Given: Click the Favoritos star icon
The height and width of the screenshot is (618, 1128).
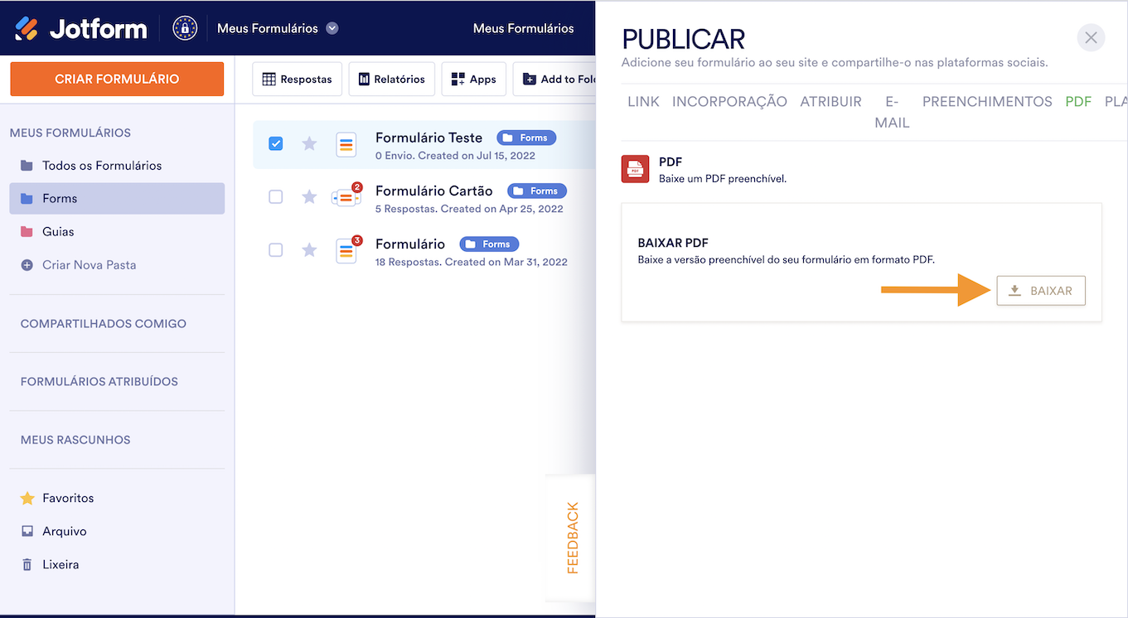Looking at the screenshot, I should [27, 498].
